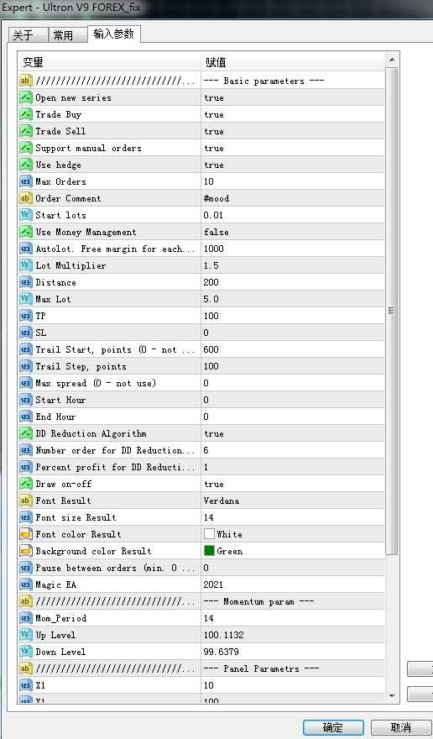Switch to the 关于 tab
Screen dimensions: 433x739
[28, 35]
